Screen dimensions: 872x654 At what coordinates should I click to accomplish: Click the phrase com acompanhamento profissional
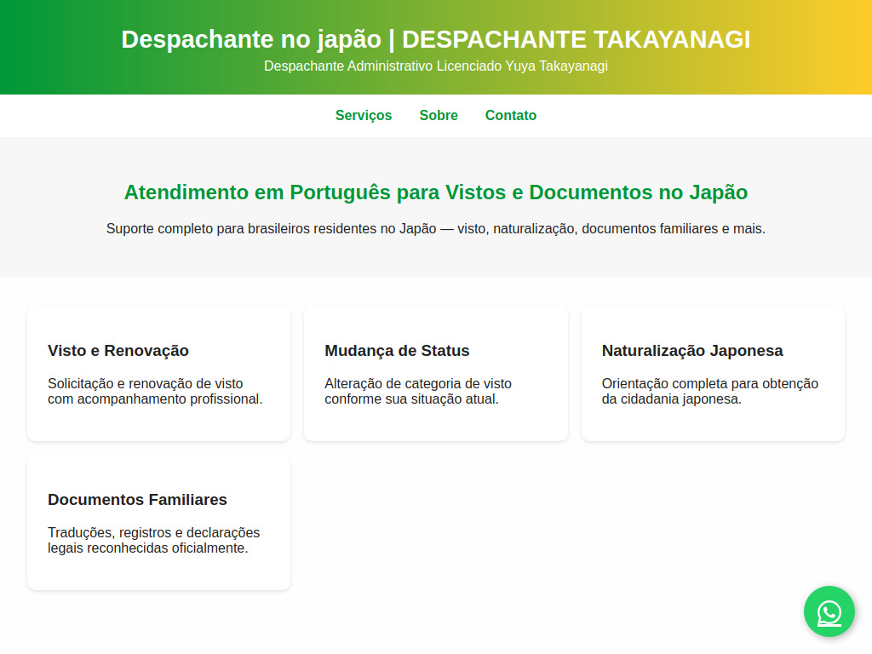click(x=155, y=399)
